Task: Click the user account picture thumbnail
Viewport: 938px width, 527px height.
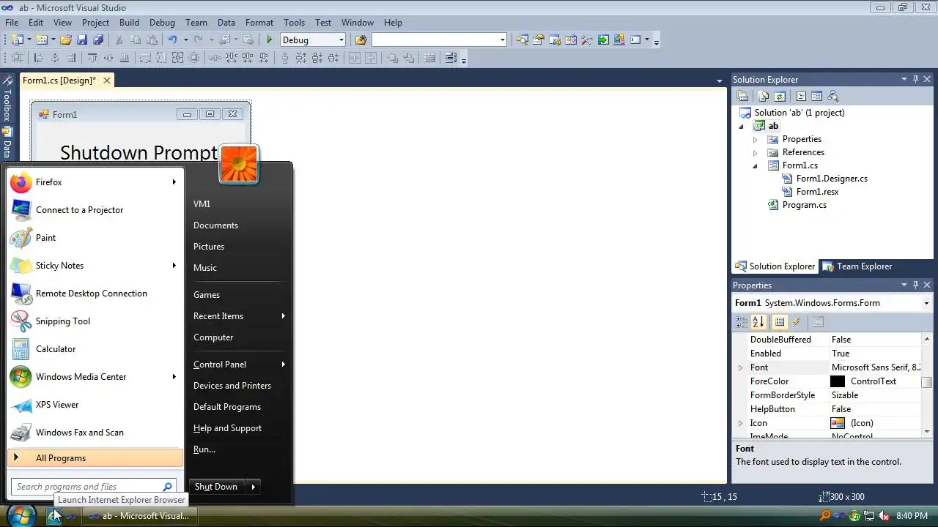Action: pyautogui.click(x=239, y=164)
